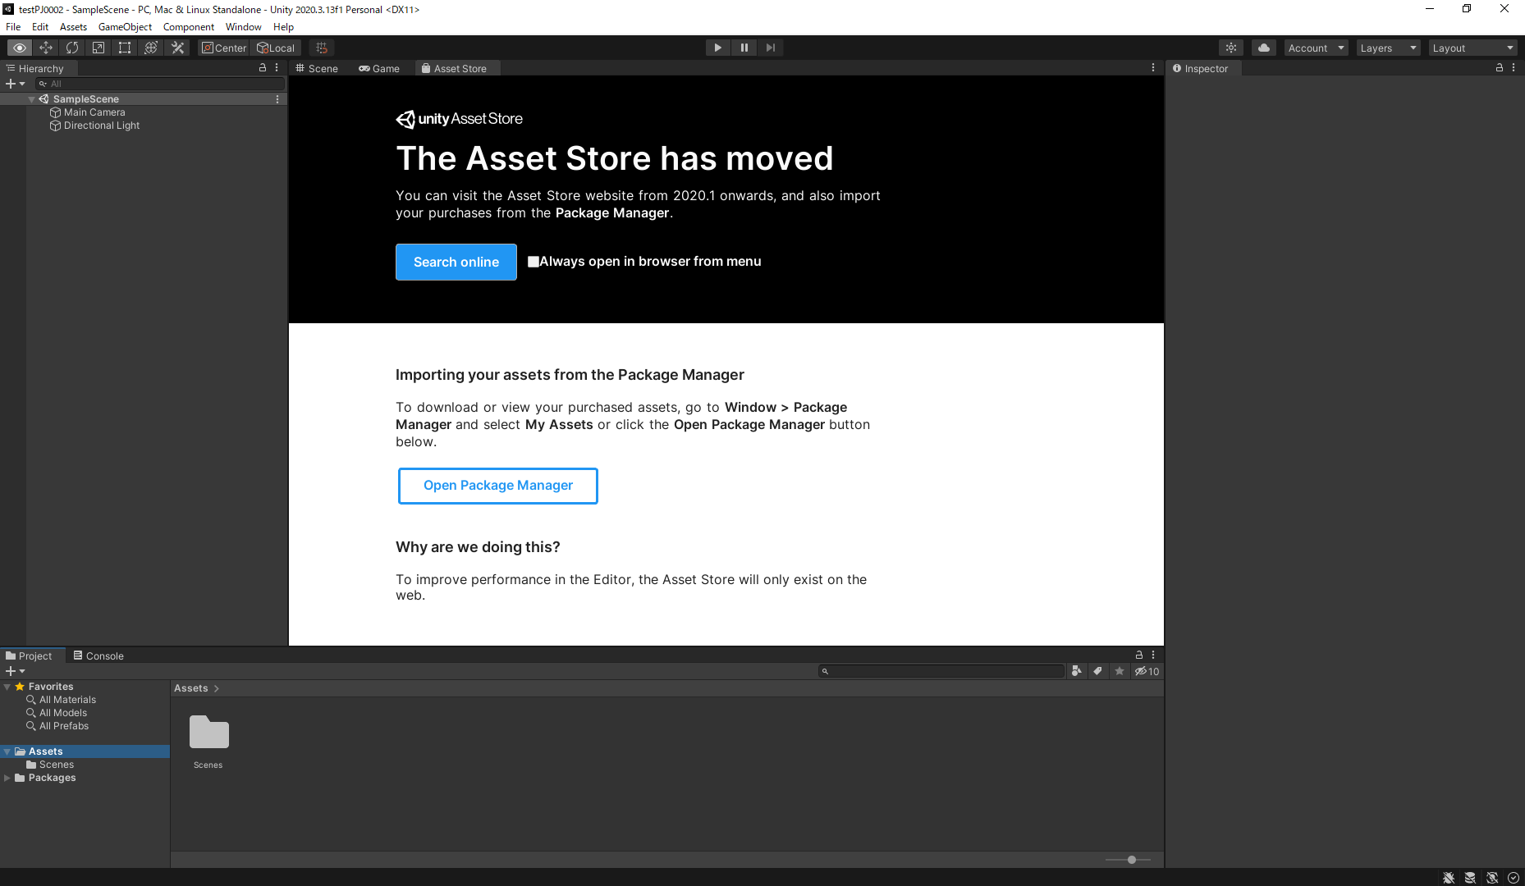Image resolution: width=1525 pixels, height=886 pixels.
Task: Open the Window menu
Action: click(244, 27)
